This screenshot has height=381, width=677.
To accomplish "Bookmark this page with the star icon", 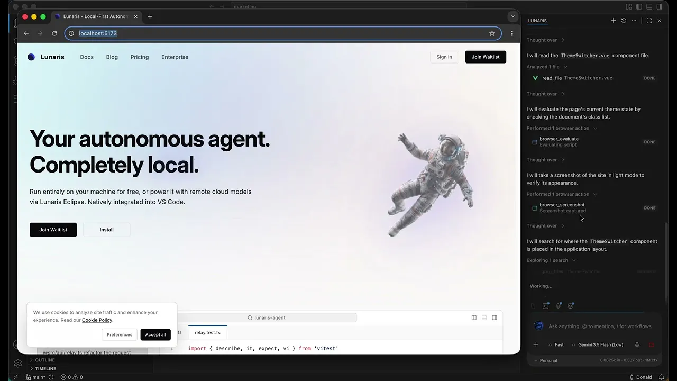I will pyautogui.click(x=492, y=33).
